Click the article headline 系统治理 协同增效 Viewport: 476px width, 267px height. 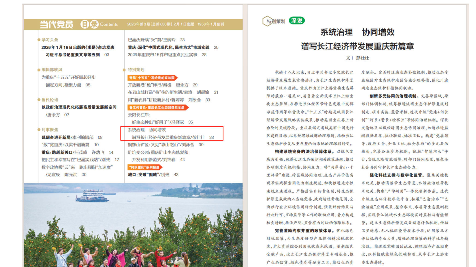pyautogui.click(x=357, y=32)
